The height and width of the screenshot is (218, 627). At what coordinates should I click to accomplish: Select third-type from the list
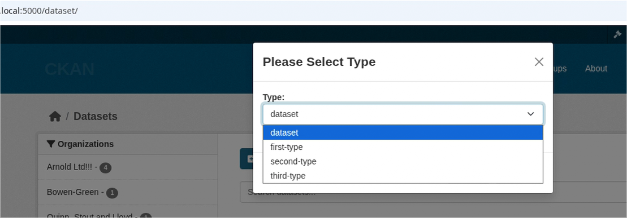tap(403, 176)
